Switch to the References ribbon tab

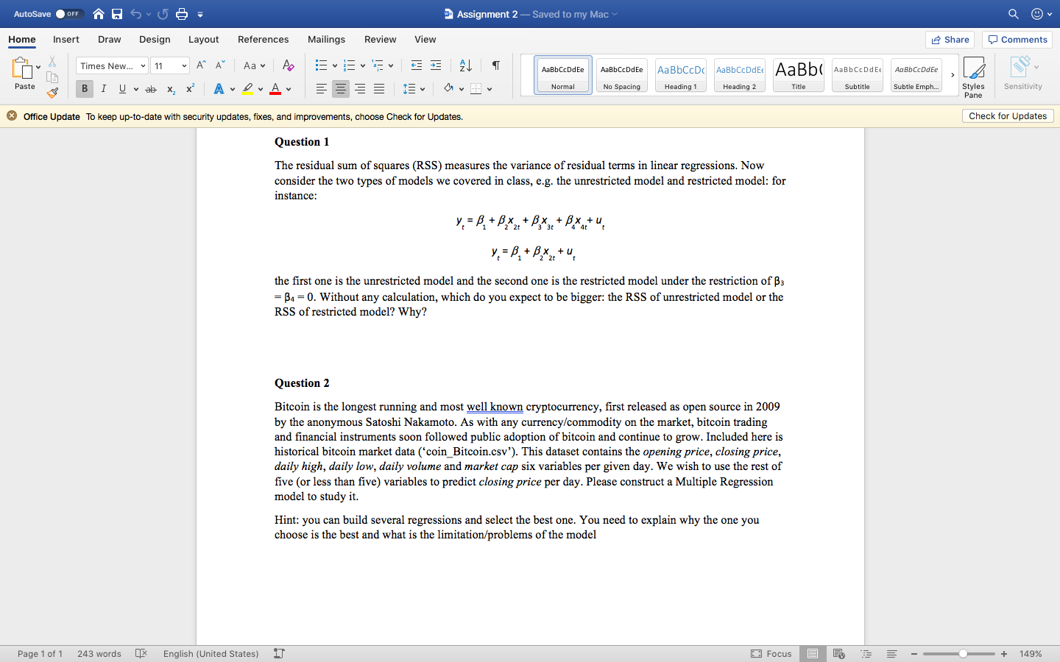[x=263, y=40]
